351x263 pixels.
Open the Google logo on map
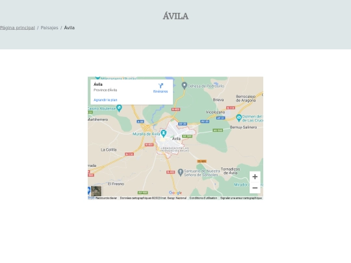(175, 193)
